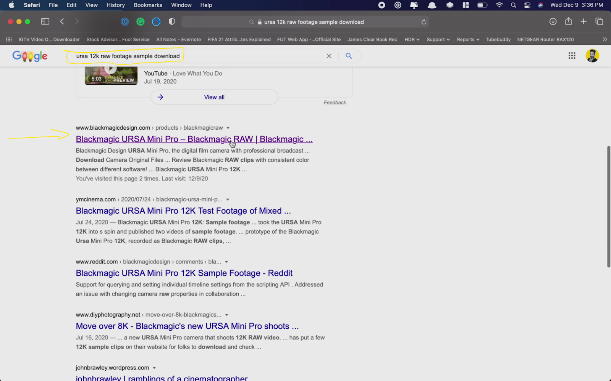Play the 5:03 YouTube video thumbnail

coord(111,75)
